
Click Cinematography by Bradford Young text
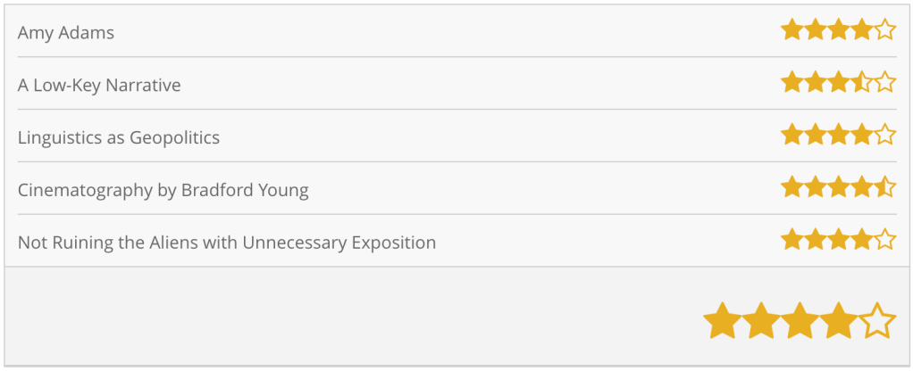click(163, 190)
